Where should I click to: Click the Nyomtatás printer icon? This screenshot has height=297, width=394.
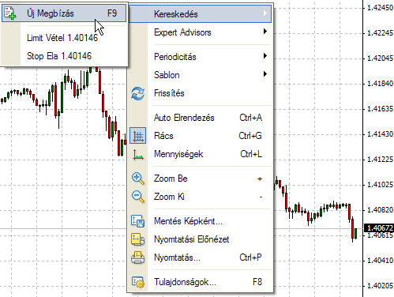click(137, 258)
